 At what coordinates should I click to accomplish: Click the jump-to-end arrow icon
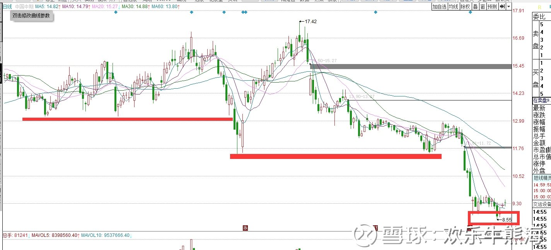click(502, 7)
